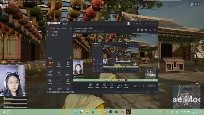Switch to the second scene tab

[x=58, y=28]
